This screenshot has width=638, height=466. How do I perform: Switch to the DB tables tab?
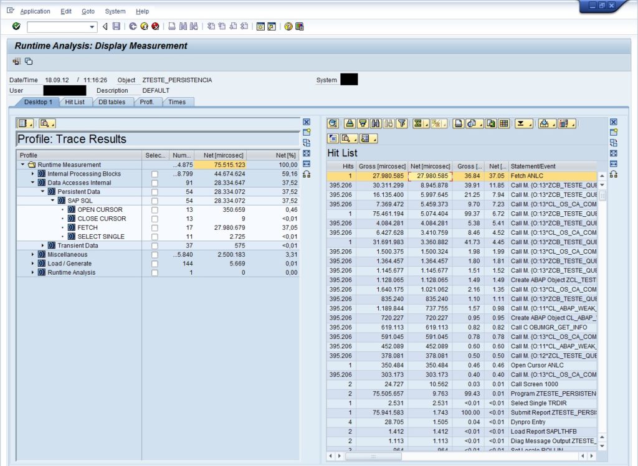click(x=112, y=102)
